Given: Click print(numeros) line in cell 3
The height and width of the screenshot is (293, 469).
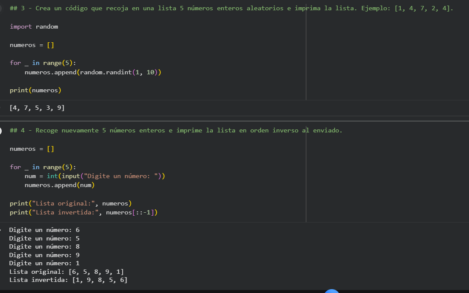Looking at the screenshot, I should tap(35, 90).
